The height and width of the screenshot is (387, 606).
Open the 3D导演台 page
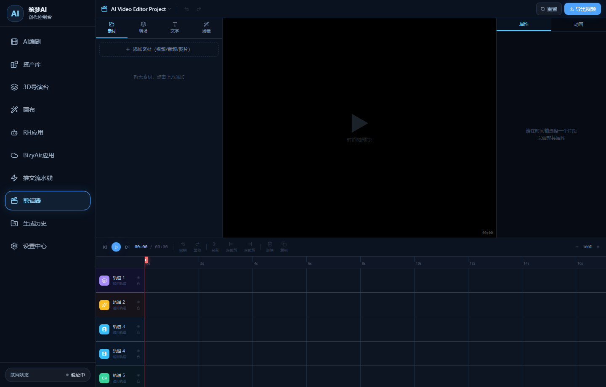[x=48, y=87]
